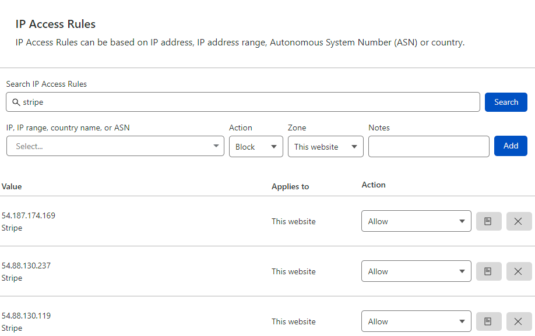Click Stripe note under 54.88.130.237
Screen dimensions: 535x336
coord(12,278)
